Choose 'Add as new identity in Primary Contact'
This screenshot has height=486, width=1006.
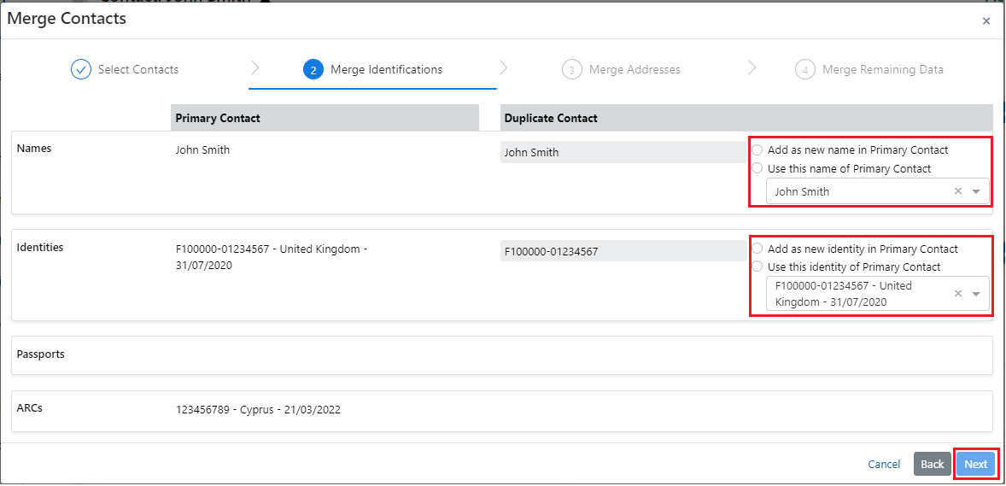point(757,249)
